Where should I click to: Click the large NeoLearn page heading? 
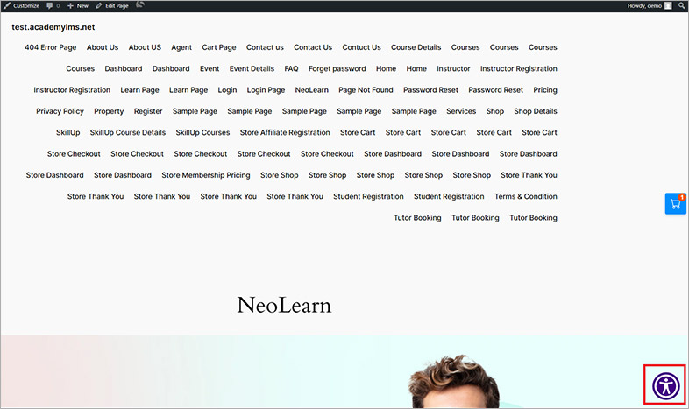pos(284,305)
